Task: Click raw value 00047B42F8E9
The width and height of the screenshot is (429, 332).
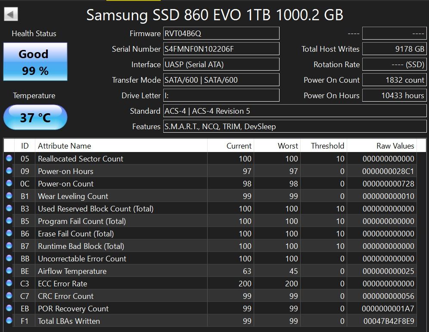Action: (389, 321)
